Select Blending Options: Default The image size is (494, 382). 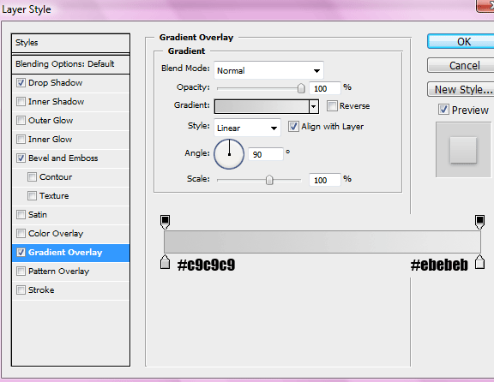70,64
